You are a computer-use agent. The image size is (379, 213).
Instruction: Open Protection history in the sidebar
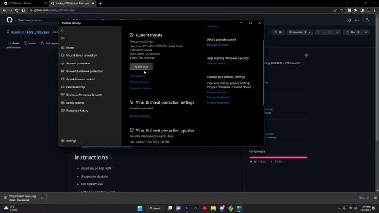point(77,111)
